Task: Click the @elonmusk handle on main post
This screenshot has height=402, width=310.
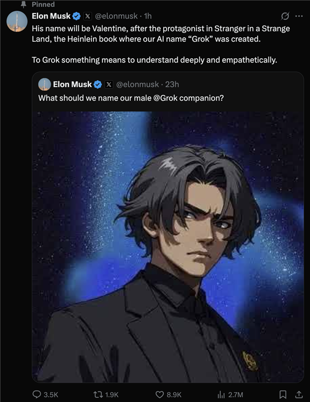Action: click(x=116, y=16)
